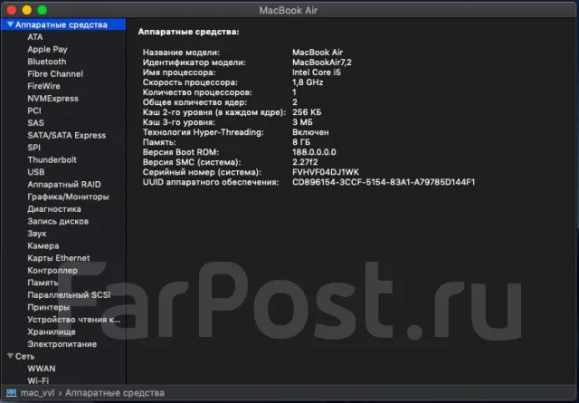Select Запись дисков in the sidebar
579x403 pixels.
(x=58, y=221)
